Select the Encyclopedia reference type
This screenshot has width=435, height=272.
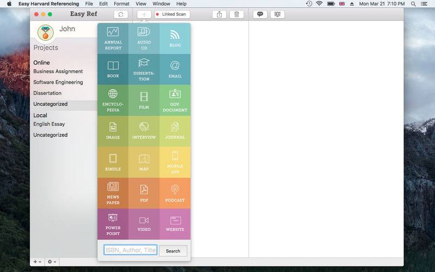tap(113, 101)
